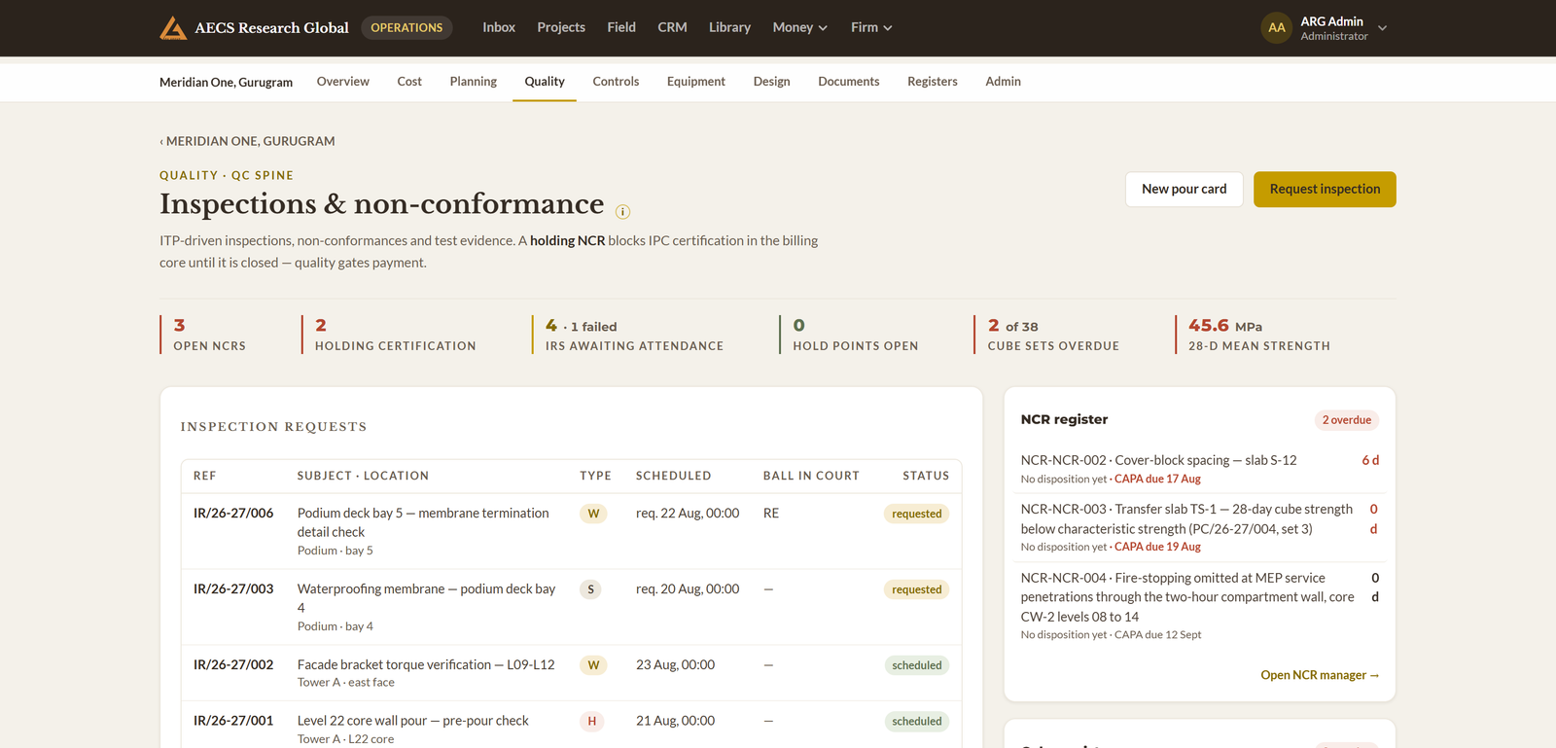Follow the Open NCR manager link
The width and height of the screenshot is (1556, 748).
[1320, 675]
